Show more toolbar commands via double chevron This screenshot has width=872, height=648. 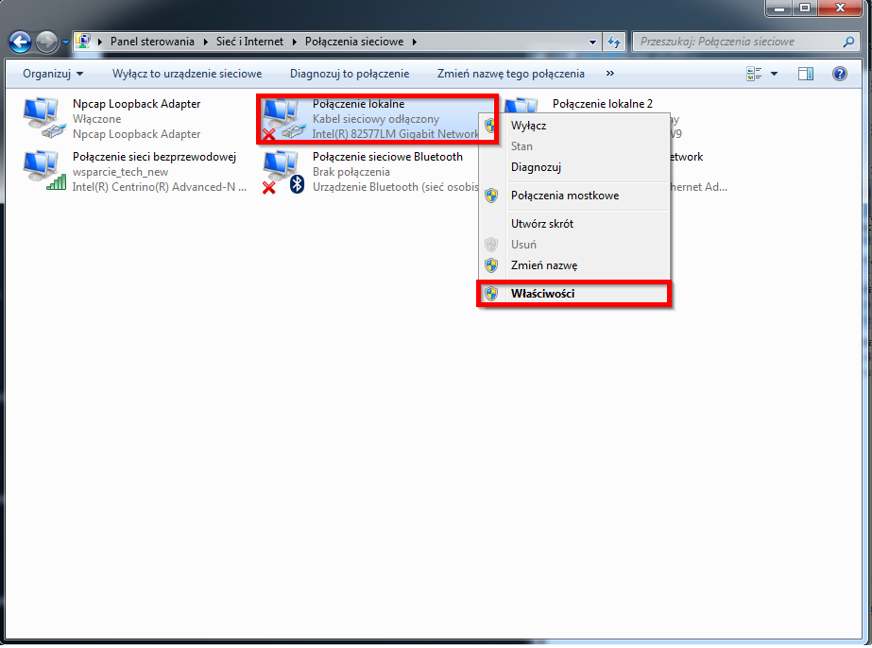pos(609,74)
